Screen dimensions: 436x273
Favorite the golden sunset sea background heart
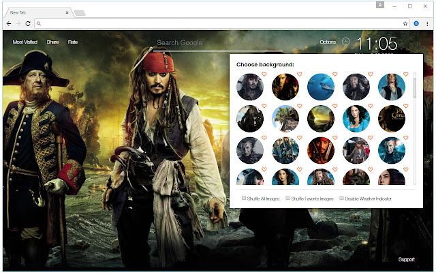pyautogui.click(x=334, y=106)
